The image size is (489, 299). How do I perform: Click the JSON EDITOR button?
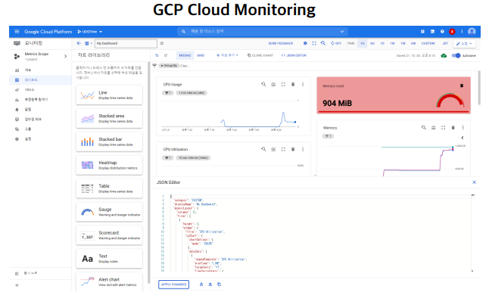click(294, 55)
